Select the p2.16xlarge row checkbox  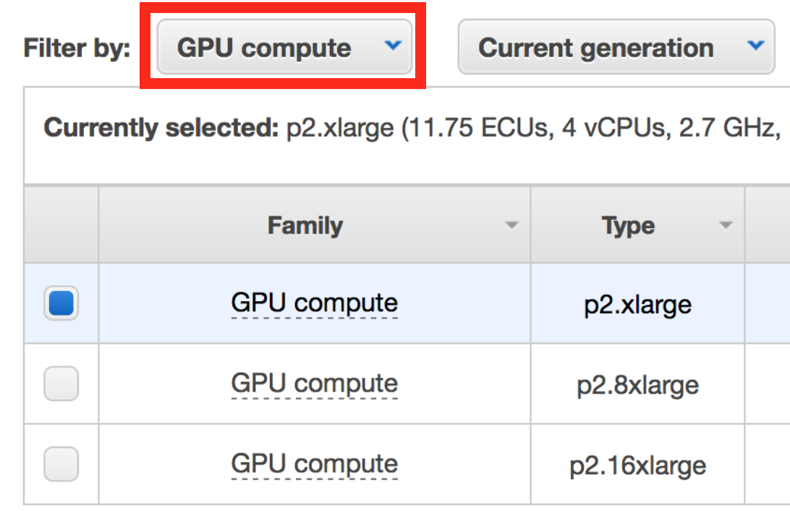61,464
